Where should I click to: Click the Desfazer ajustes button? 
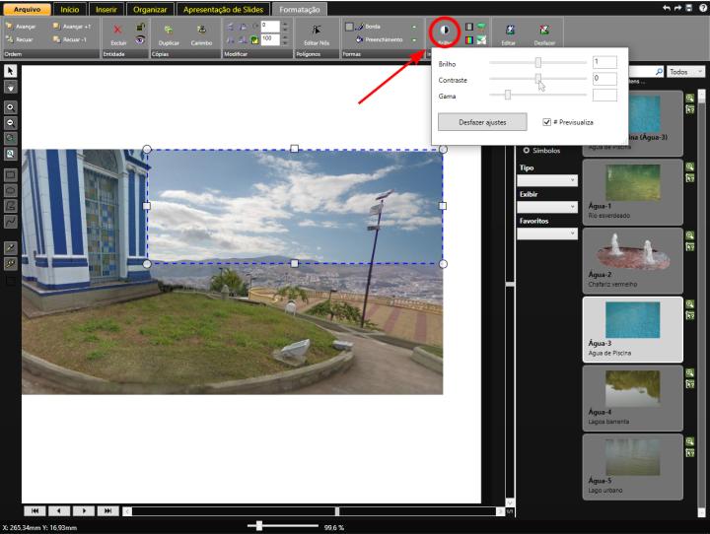pyautogui.click(x=482, y=122)
